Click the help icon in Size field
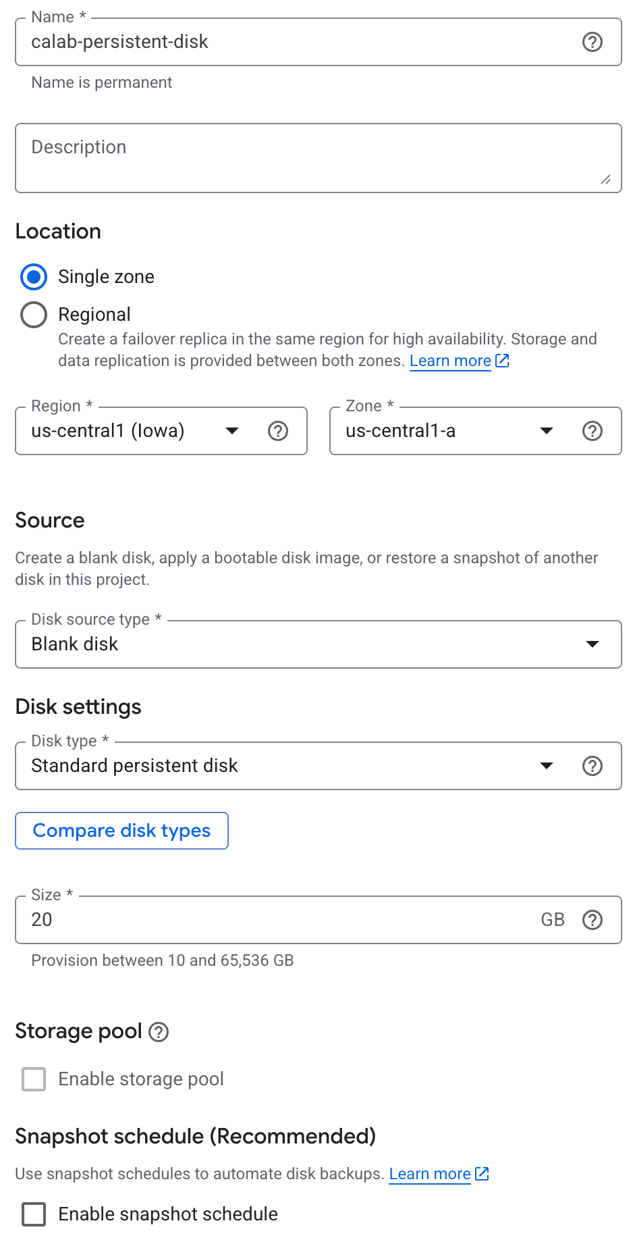 pyautogui.click(x=592, y=920)
